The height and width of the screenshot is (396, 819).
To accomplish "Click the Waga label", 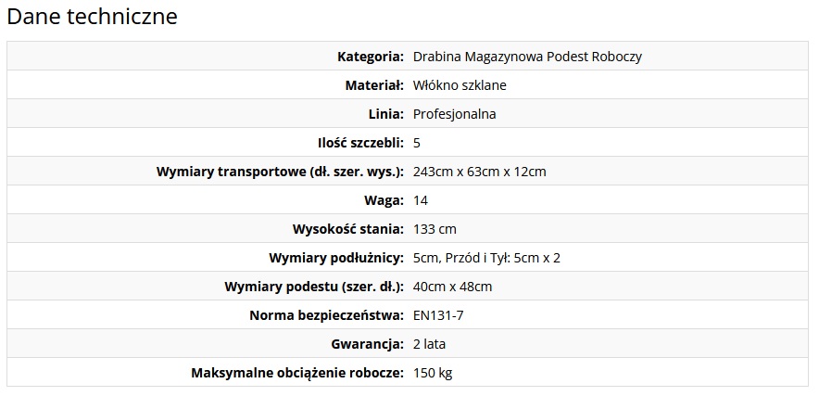I will 384,200.
